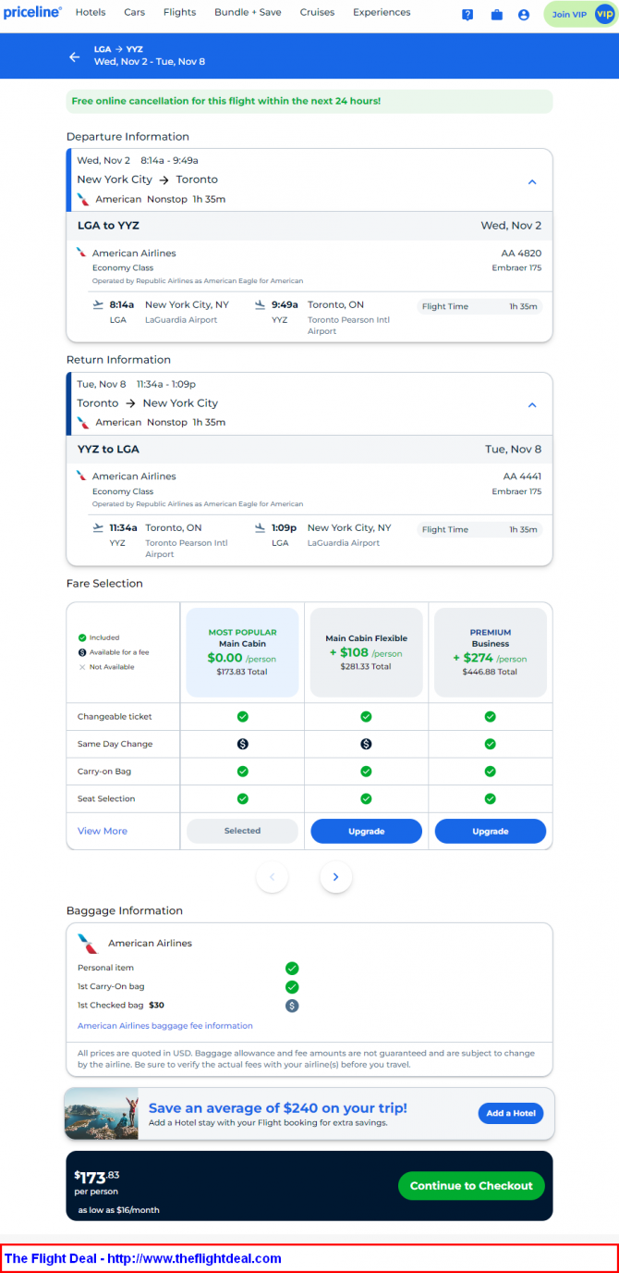Click the LaGuardia Airport departure label
The image size is (619, 1273).
pos(181,320)
